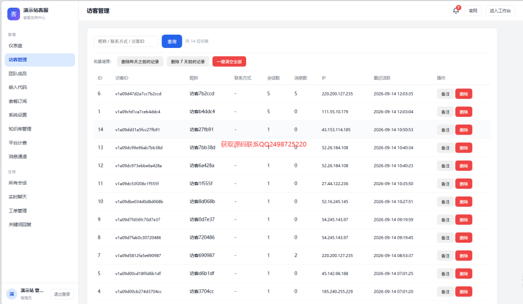Delete visitor 访客d6b1df
523x304 pixels.
click(464, 274)
